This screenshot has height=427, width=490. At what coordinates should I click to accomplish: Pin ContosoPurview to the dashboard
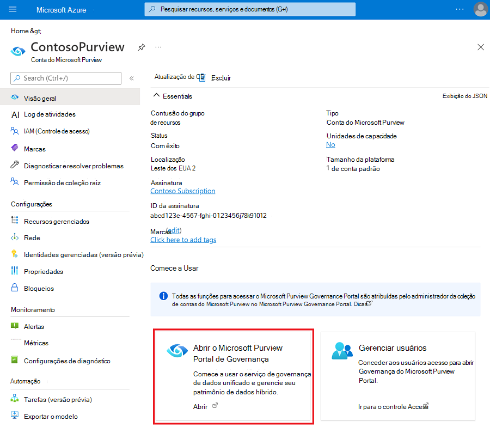[141, 47]
